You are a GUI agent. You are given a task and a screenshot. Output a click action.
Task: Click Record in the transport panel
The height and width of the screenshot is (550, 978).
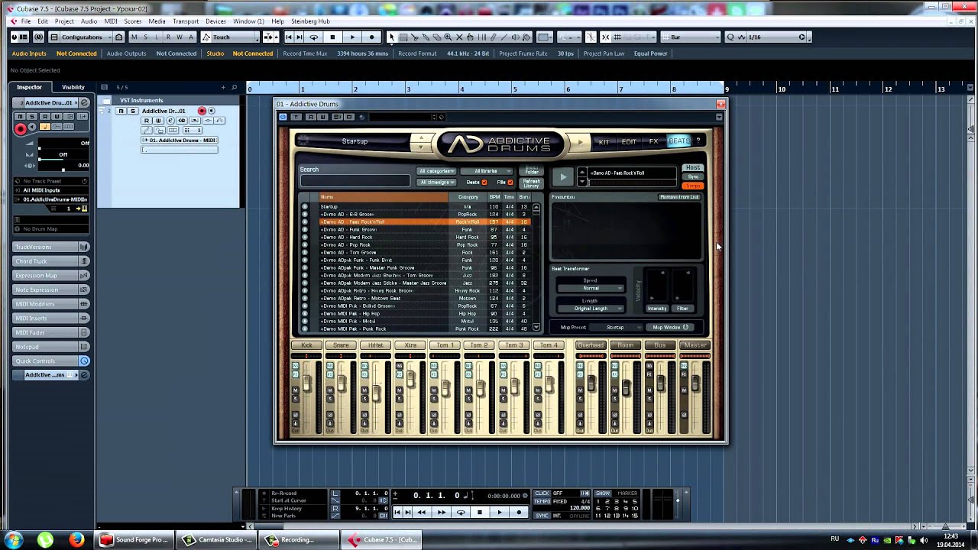coord(520,513)
